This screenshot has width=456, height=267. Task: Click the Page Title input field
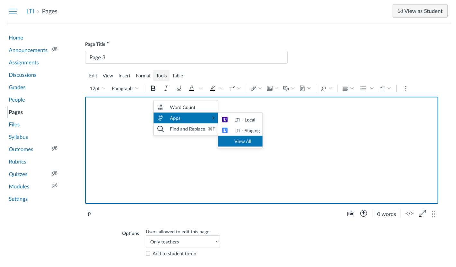coord(186,57)
